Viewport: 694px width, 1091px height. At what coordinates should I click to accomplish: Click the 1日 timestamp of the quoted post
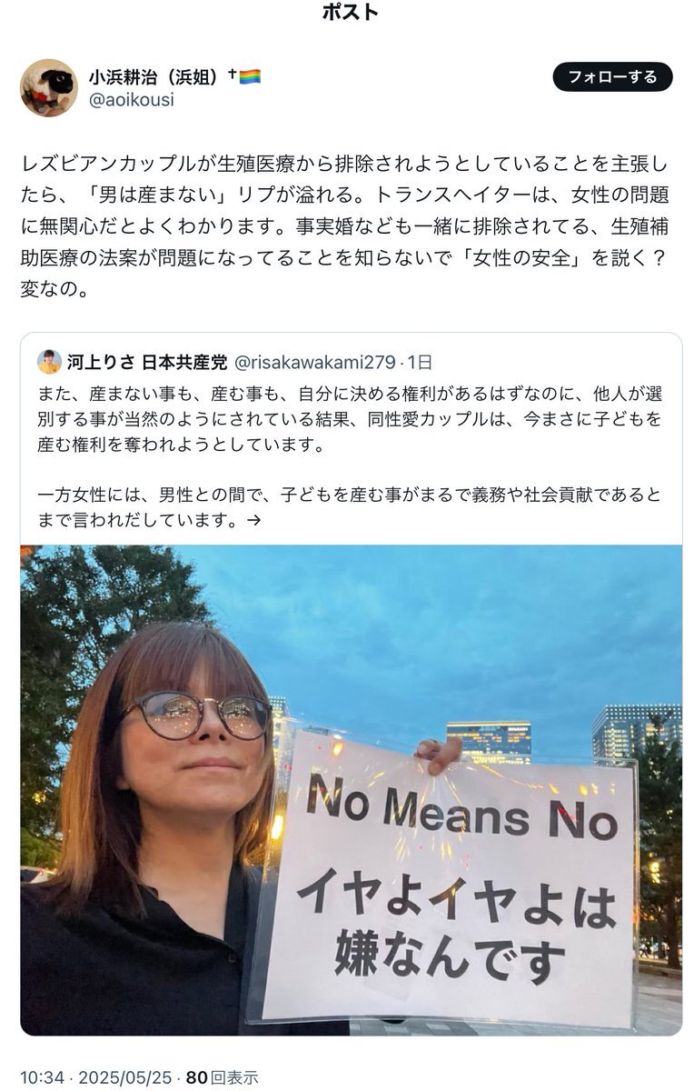[421, 363]
